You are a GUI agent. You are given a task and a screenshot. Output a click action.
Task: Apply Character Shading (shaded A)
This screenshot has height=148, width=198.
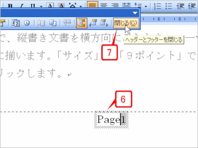tap(61, 5)
